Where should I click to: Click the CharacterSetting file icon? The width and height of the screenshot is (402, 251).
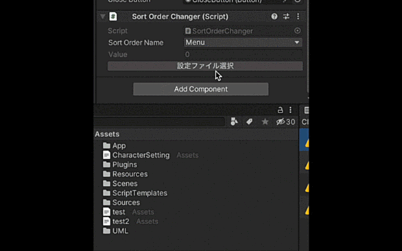[x=106, y=155]
